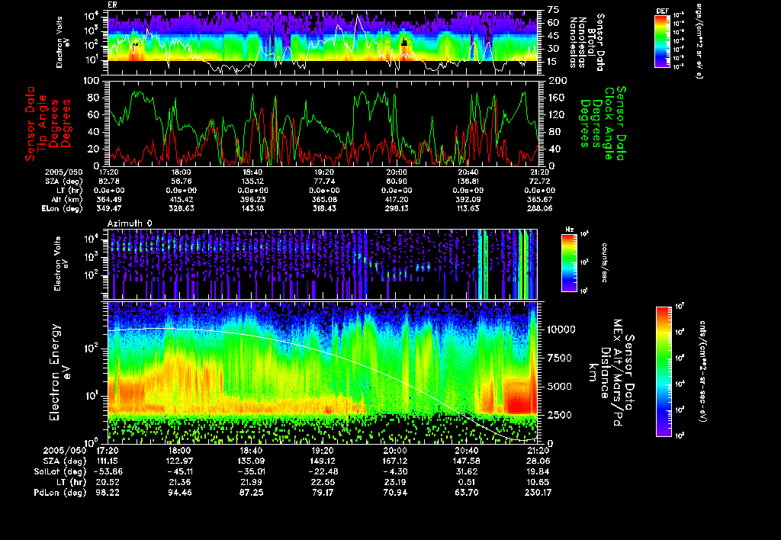Viewport: 781px width, 540px height.
Task: Click the 2500 km distance tick label
Action: point(559,415)
